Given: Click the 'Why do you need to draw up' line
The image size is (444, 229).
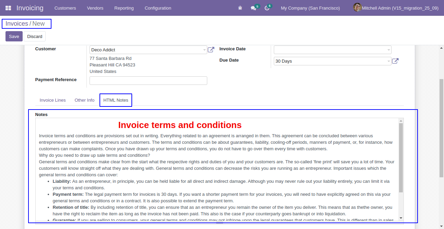Looking at the screenshot, I should point(94,155).
